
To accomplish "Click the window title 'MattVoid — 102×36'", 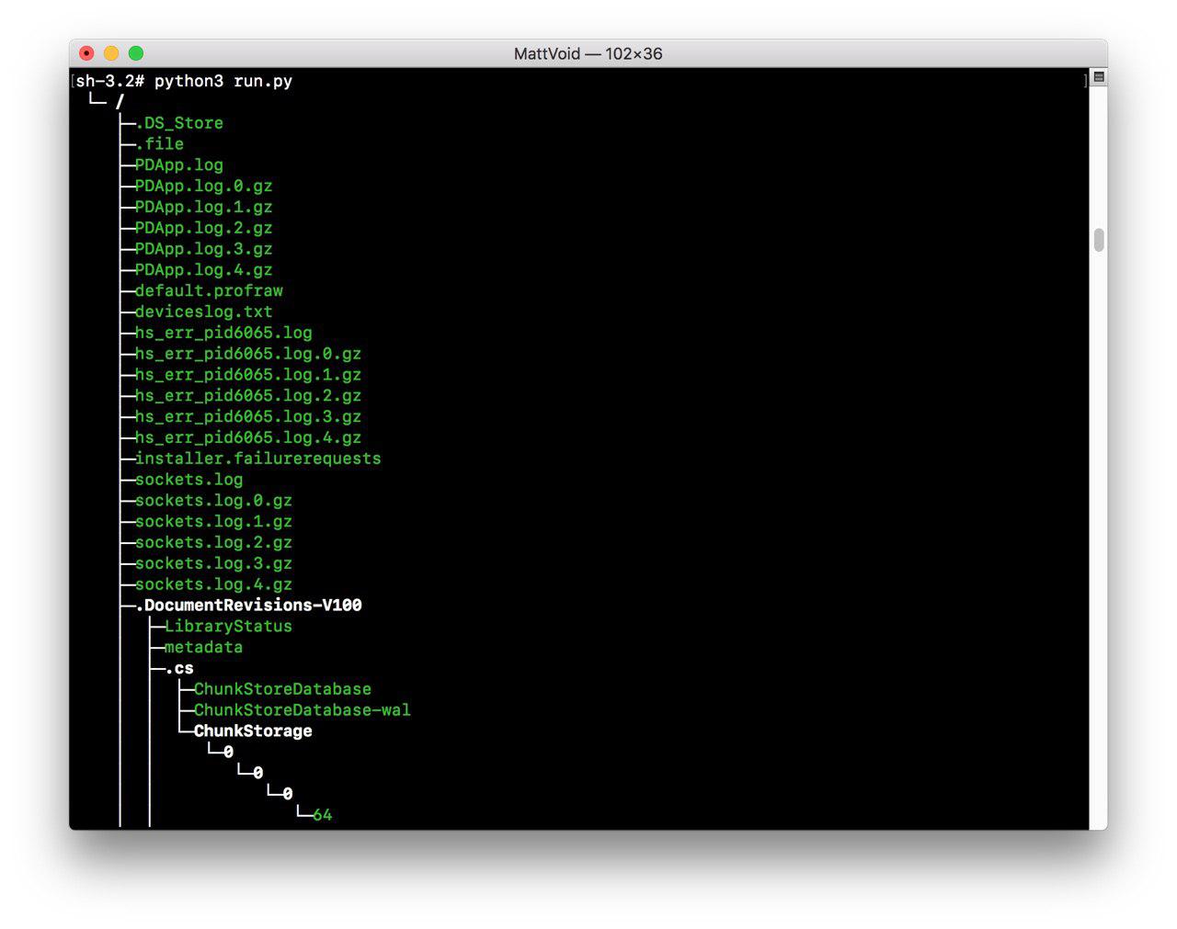I will (588, 53).
